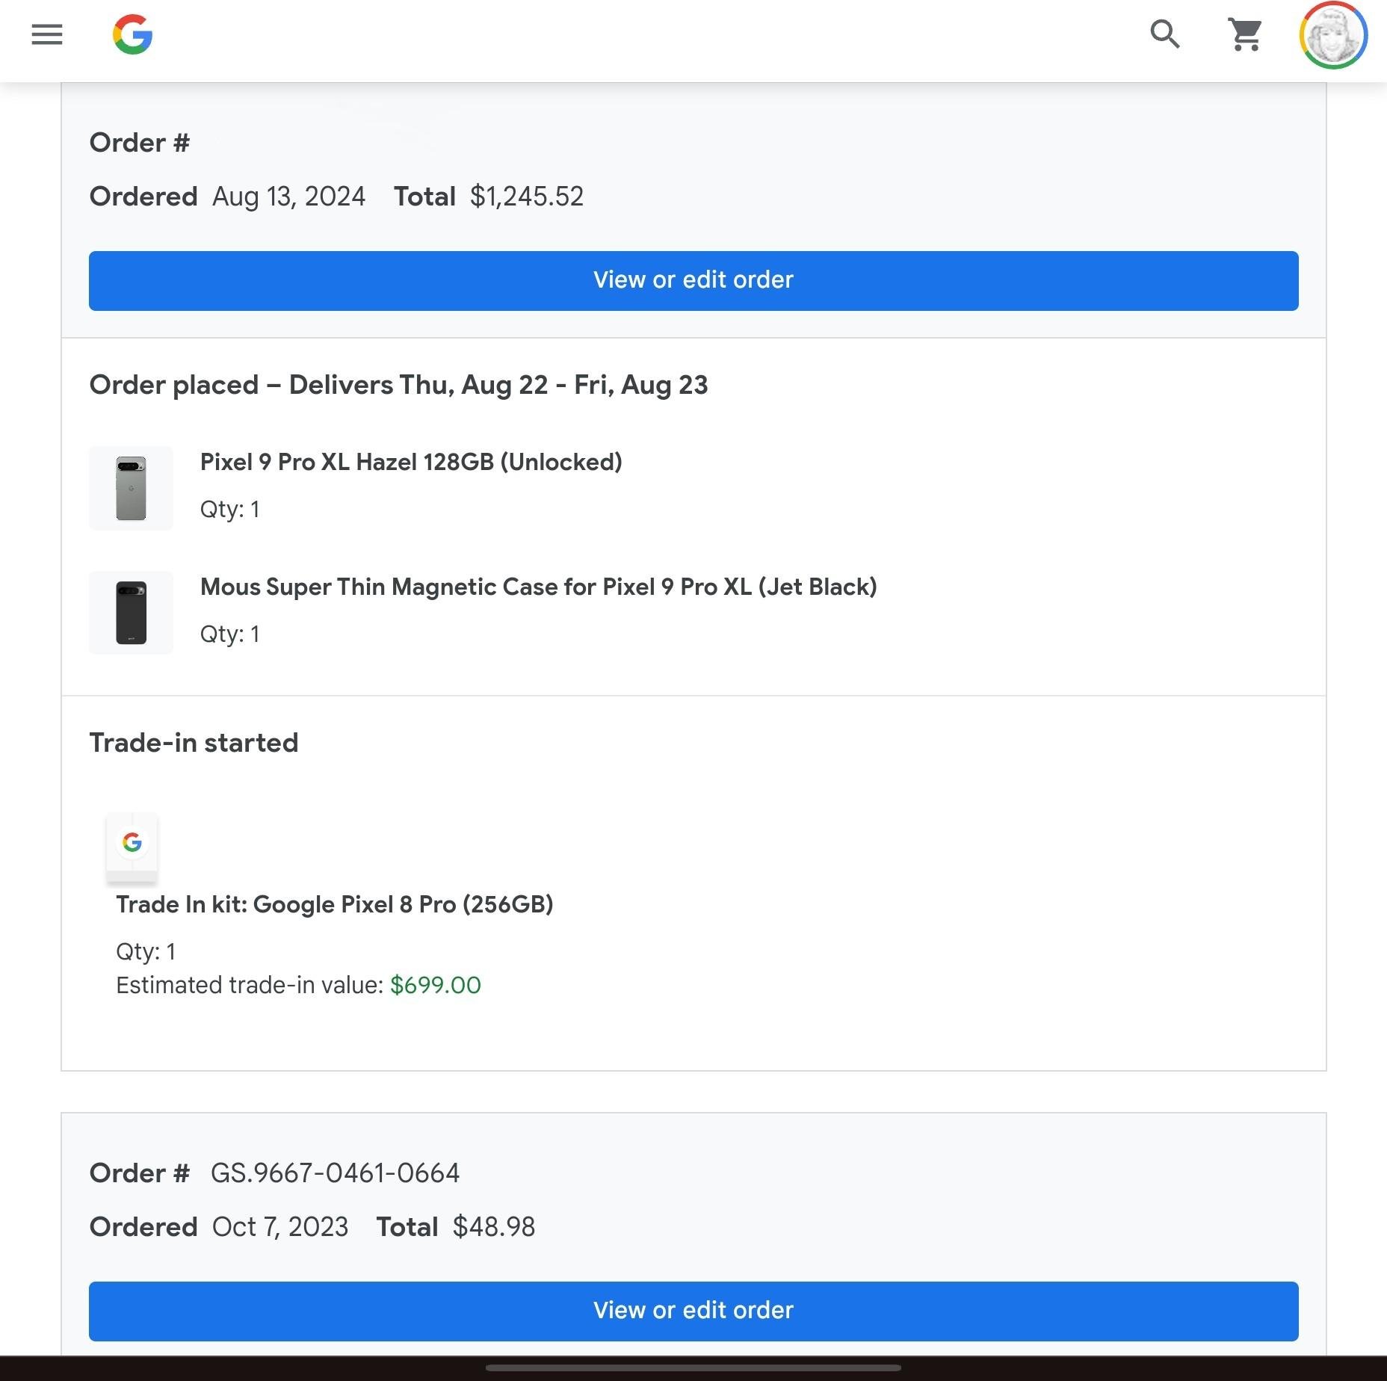
Task: Click the Google Store logo
Action: (133, 34)
